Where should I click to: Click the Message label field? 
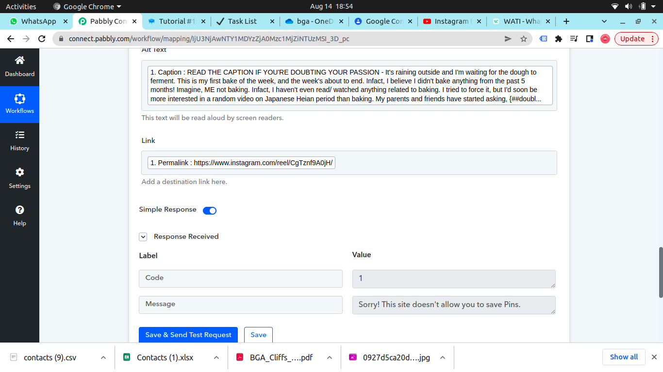click(241, 305)
